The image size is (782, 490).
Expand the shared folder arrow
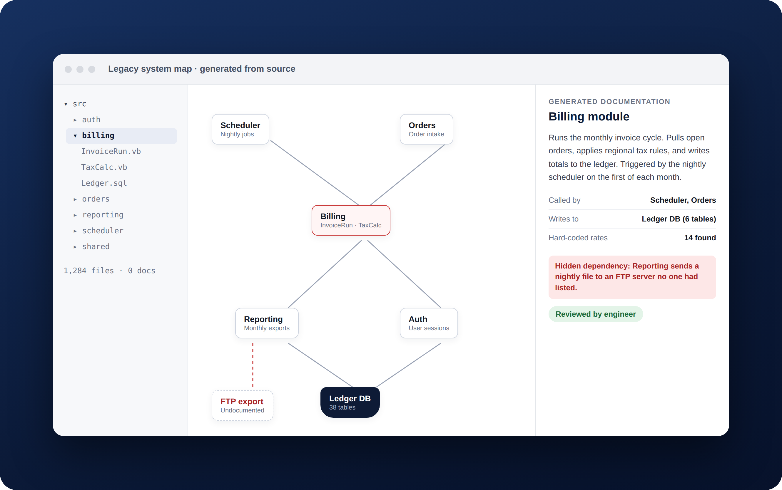tap(75, 247)
